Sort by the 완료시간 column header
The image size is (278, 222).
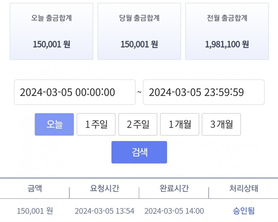pos(174,188)
